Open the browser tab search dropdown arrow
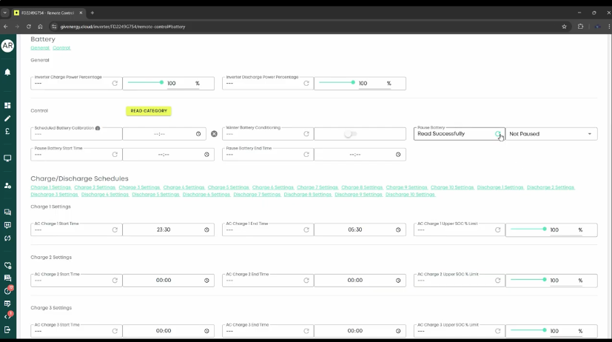The image size is (612, 342). 6,13
